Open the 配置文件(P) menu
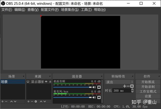This screenshot has height=109, width=161. pyautogui.click(x=50, y=10)
